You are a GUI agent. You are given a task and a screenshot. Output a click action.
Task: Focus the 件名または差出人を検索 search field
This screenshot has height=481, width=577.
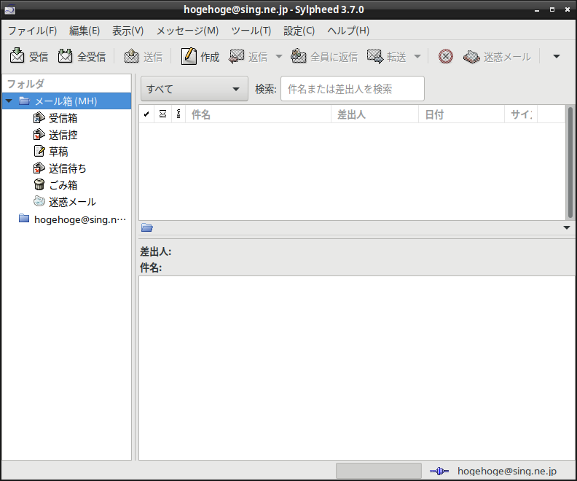click(x=352, y=89)
